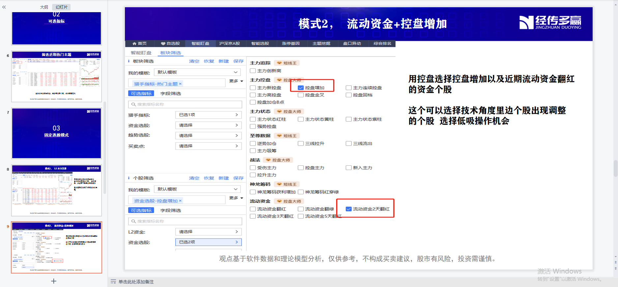Viewport: 618px width, 287px height.
Task: Remove the 资金选股-控盘增加 tag via its x
Action: [x=180, y=201]
